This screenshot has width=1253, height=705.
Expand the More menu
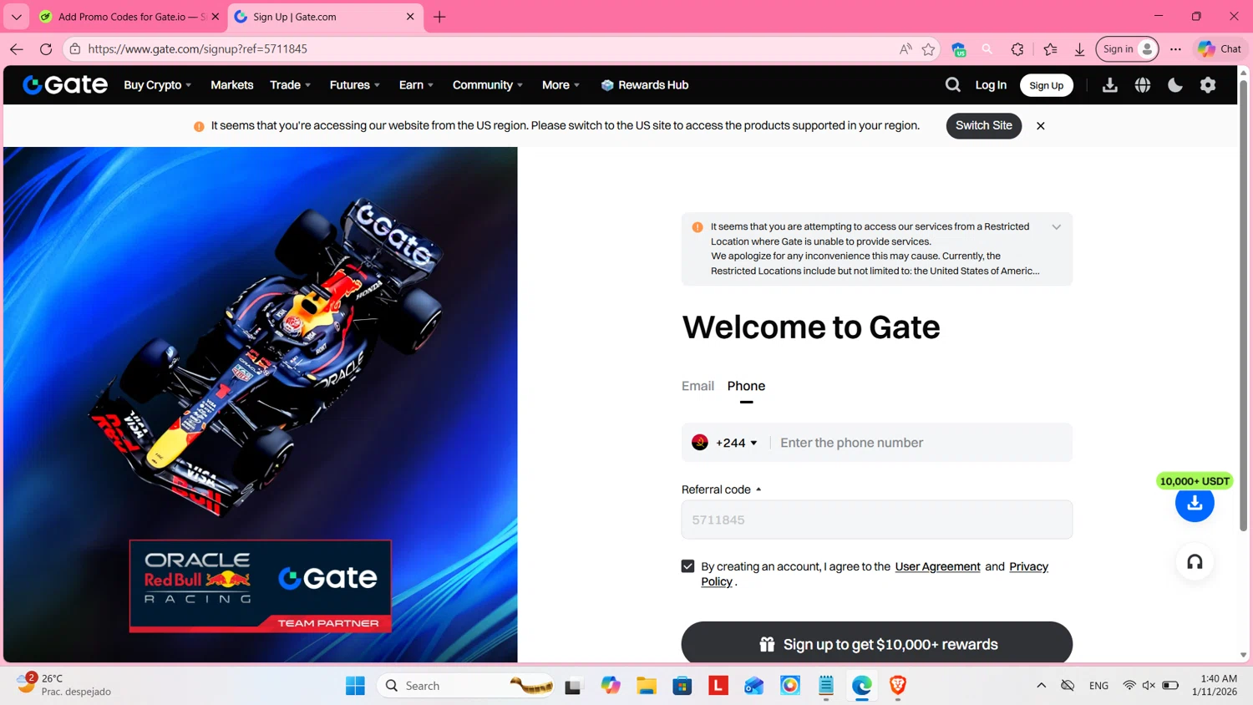pyautogui.click(x=561, y=85)
